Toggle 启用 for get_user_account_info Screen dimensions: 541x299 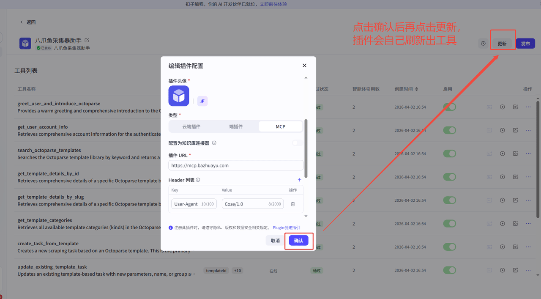450,130
